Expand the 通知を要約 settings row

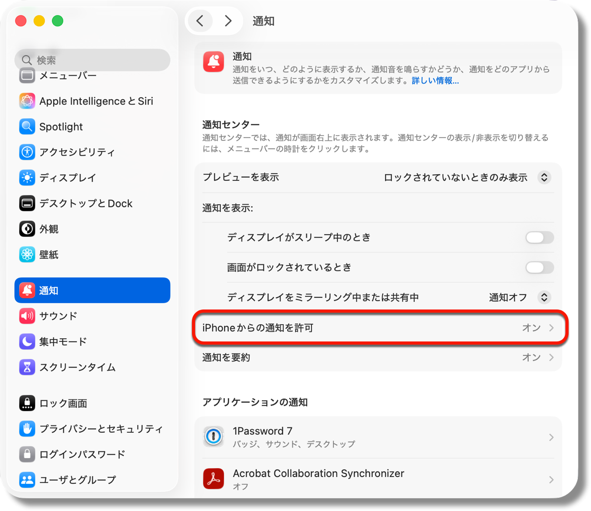coord(378,358)
